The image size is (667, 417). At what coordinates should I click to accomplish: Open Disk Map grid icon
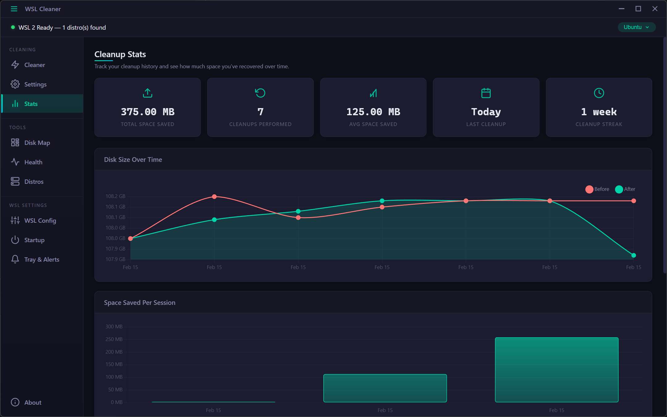click(x=15, y=143)
